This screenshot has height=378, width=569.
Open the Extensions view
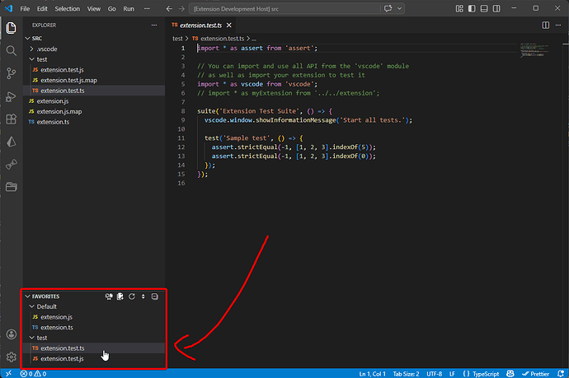click(12, 119)
